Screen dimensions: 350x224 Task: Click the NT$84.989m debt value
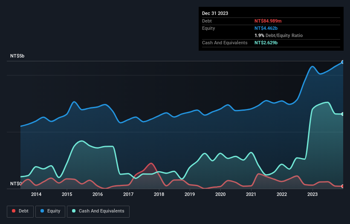[x=268, y=21]
